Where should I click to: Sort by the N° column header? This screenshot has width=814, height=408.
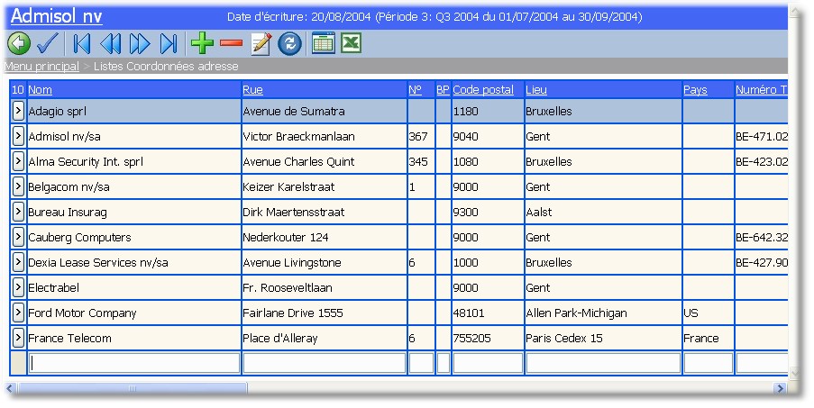[415, 90]
